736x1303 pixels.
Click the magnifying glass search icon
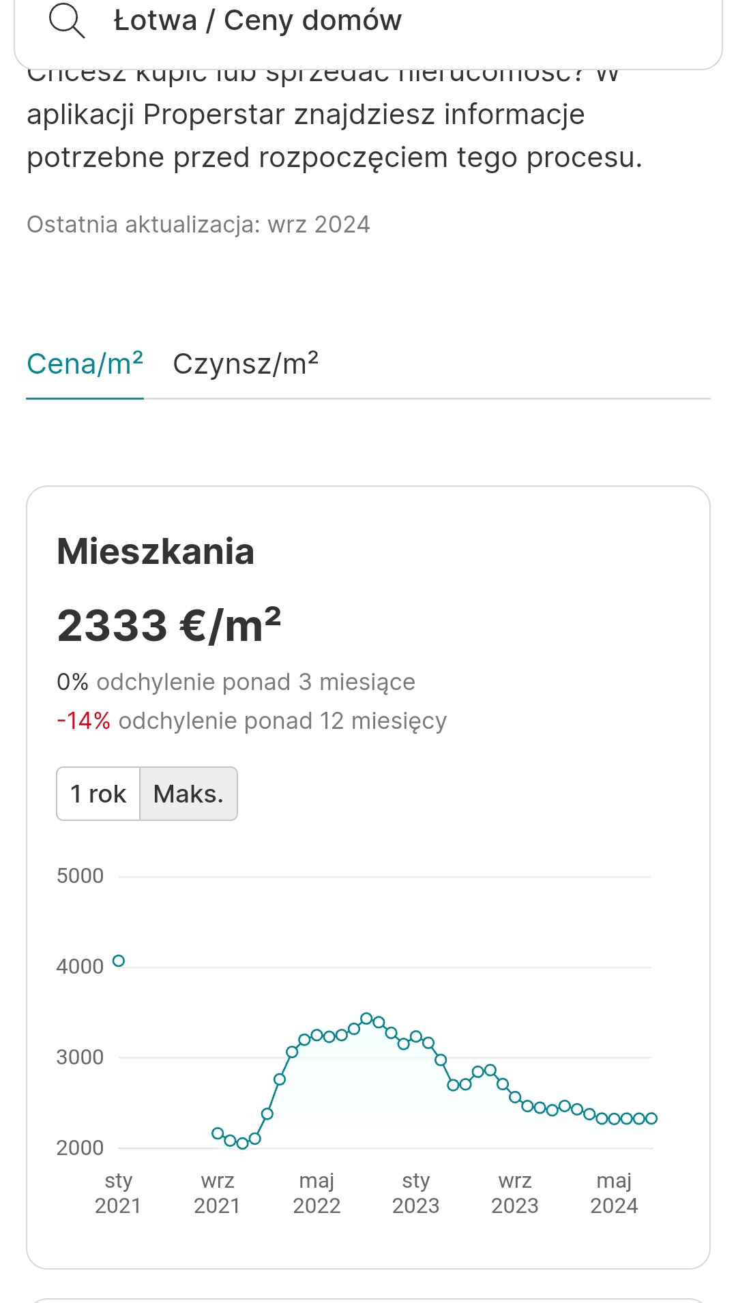tap(66, 21)
